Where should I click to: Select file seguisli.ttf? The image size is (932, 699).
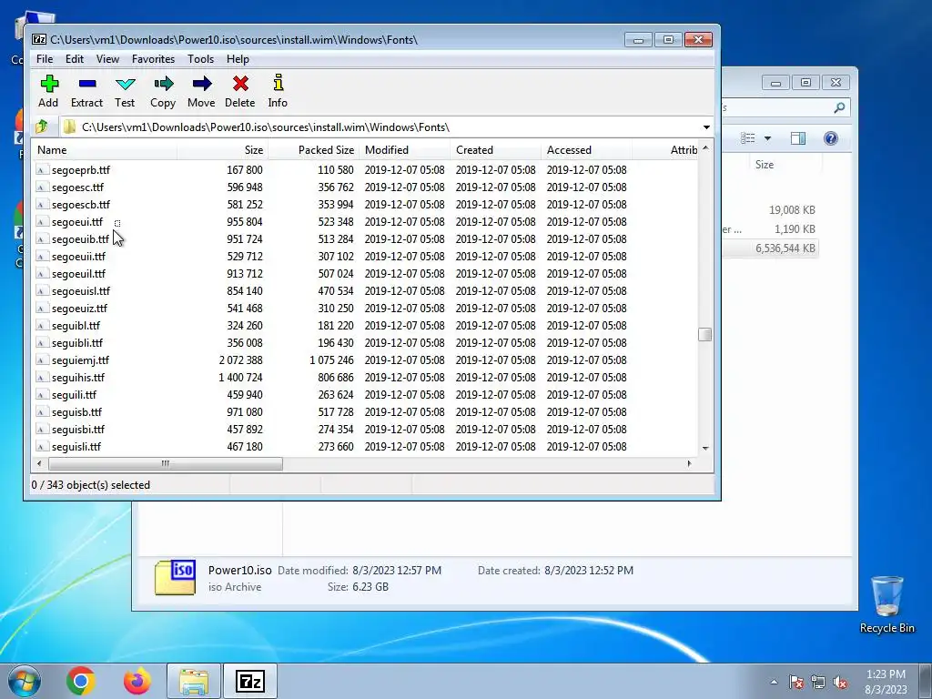pyautogui.click(x=76, y=446)
